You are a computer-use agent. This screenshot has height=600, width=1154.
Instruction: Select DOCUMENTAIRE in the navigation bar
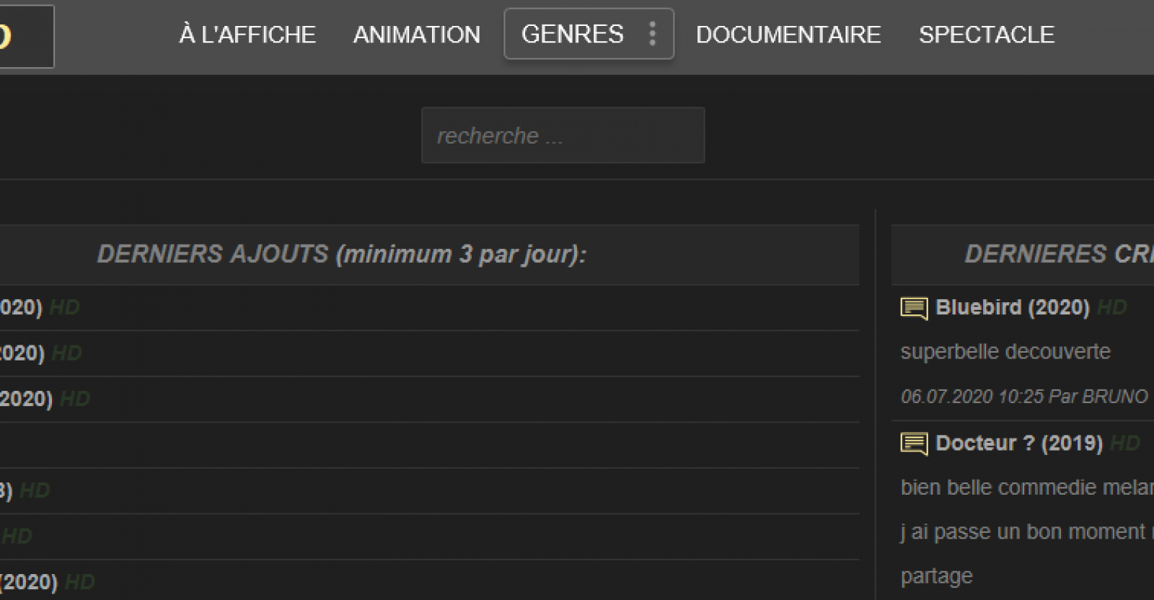tap(788, 35)
